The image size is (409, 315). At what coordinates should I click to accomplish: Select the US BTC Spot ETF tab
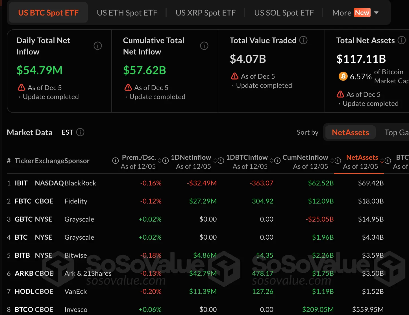tap(48, 13)
